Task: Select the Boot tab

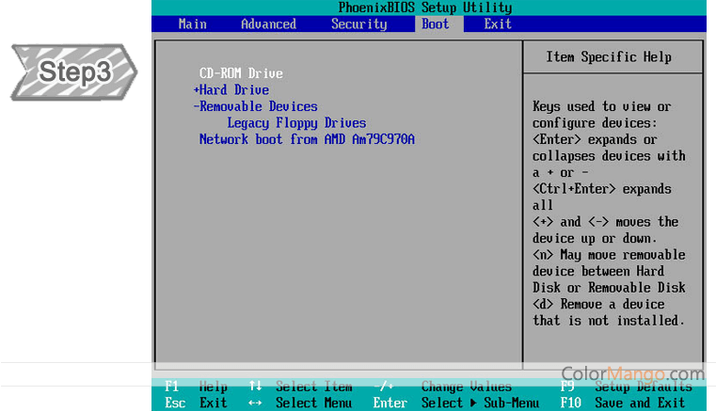Action: 436,24
